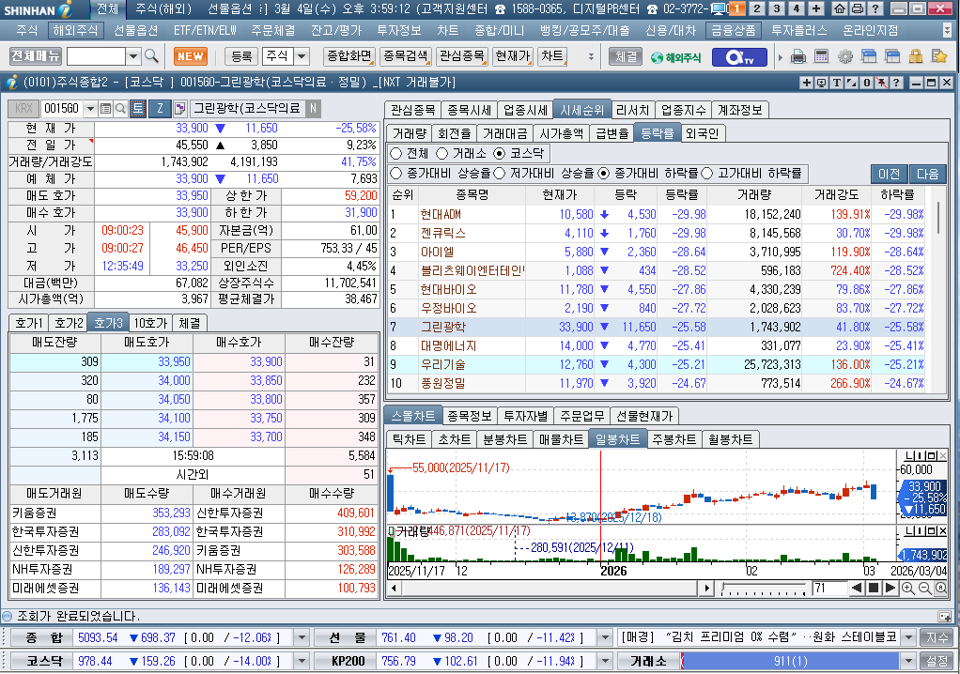This screenshot has height=674, width=960.
Task: Open the 금융상품 main menu
Action: click(x=734, y=30)
